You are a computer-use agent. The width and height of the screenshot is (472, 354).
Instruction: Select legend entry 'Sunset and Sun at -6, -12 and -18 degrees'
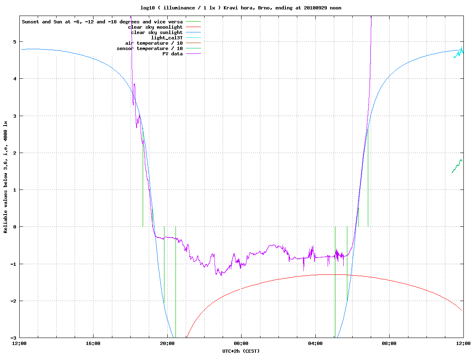[x=103, y=22]
